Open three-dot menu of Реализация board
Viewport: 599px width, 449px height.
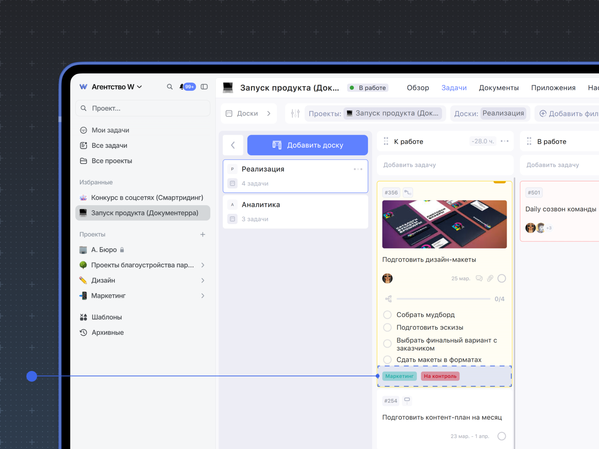coord(358,169)
